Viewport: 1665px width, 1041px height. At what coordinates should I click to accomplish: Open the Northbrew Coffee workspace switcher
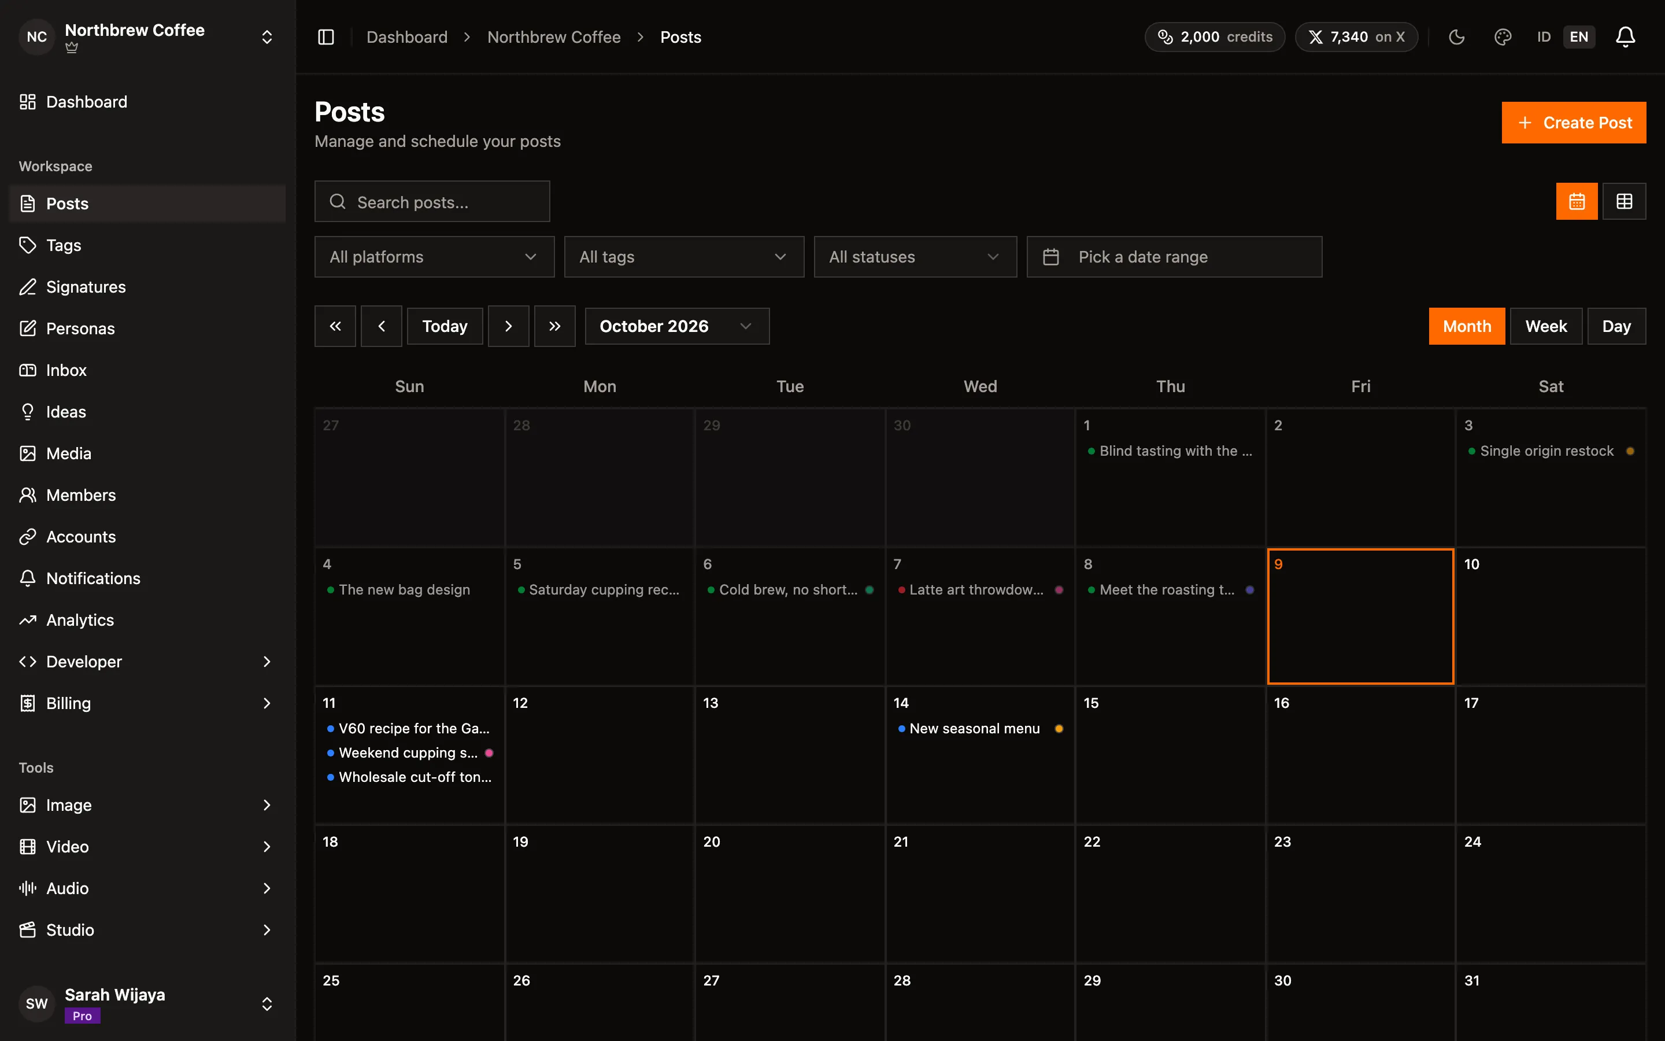tap(147, 37)
